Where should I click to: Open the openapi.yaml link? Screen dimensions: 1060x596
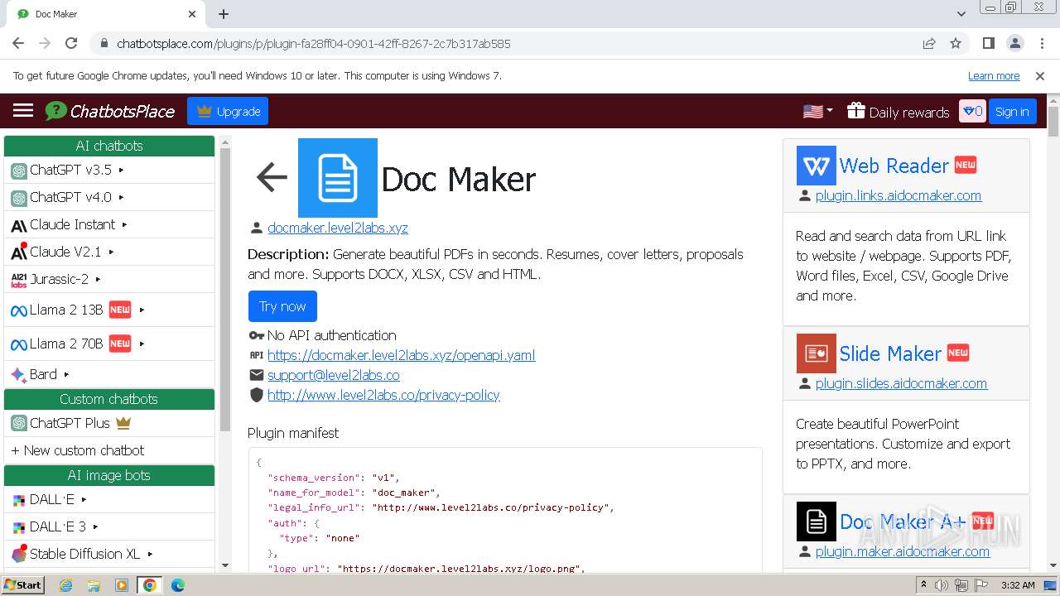[x=402, y=355]
